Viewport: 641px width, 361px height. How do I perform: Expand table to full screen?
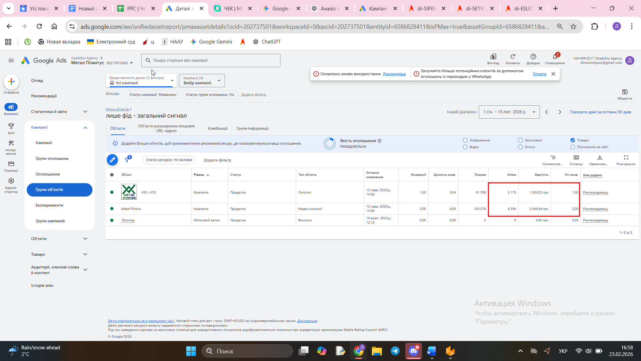(x=626, y=157)
